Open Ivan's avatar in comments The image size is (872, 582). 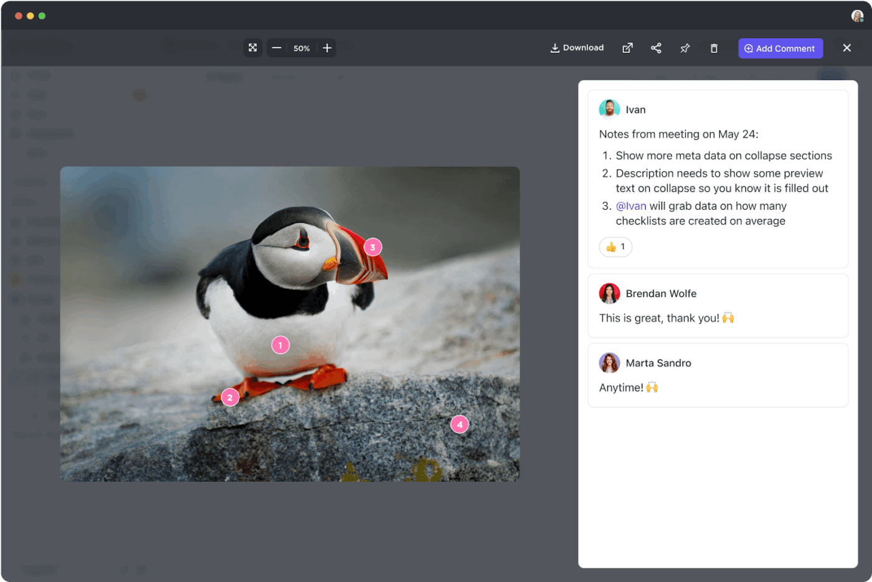609,109
